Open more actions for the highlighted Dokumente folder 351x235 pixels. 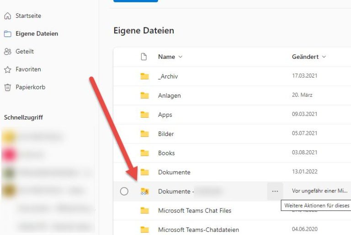(275, 191)
